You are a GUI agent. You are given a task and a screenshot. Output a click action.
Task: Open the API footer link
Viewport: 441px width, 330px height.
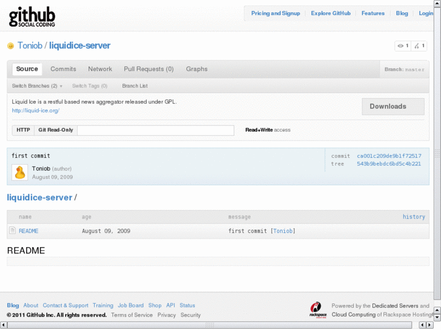[170, 305]
